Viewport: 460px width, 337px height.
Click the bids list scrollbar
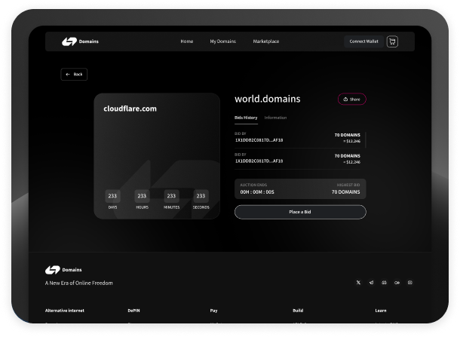(366, 140)
